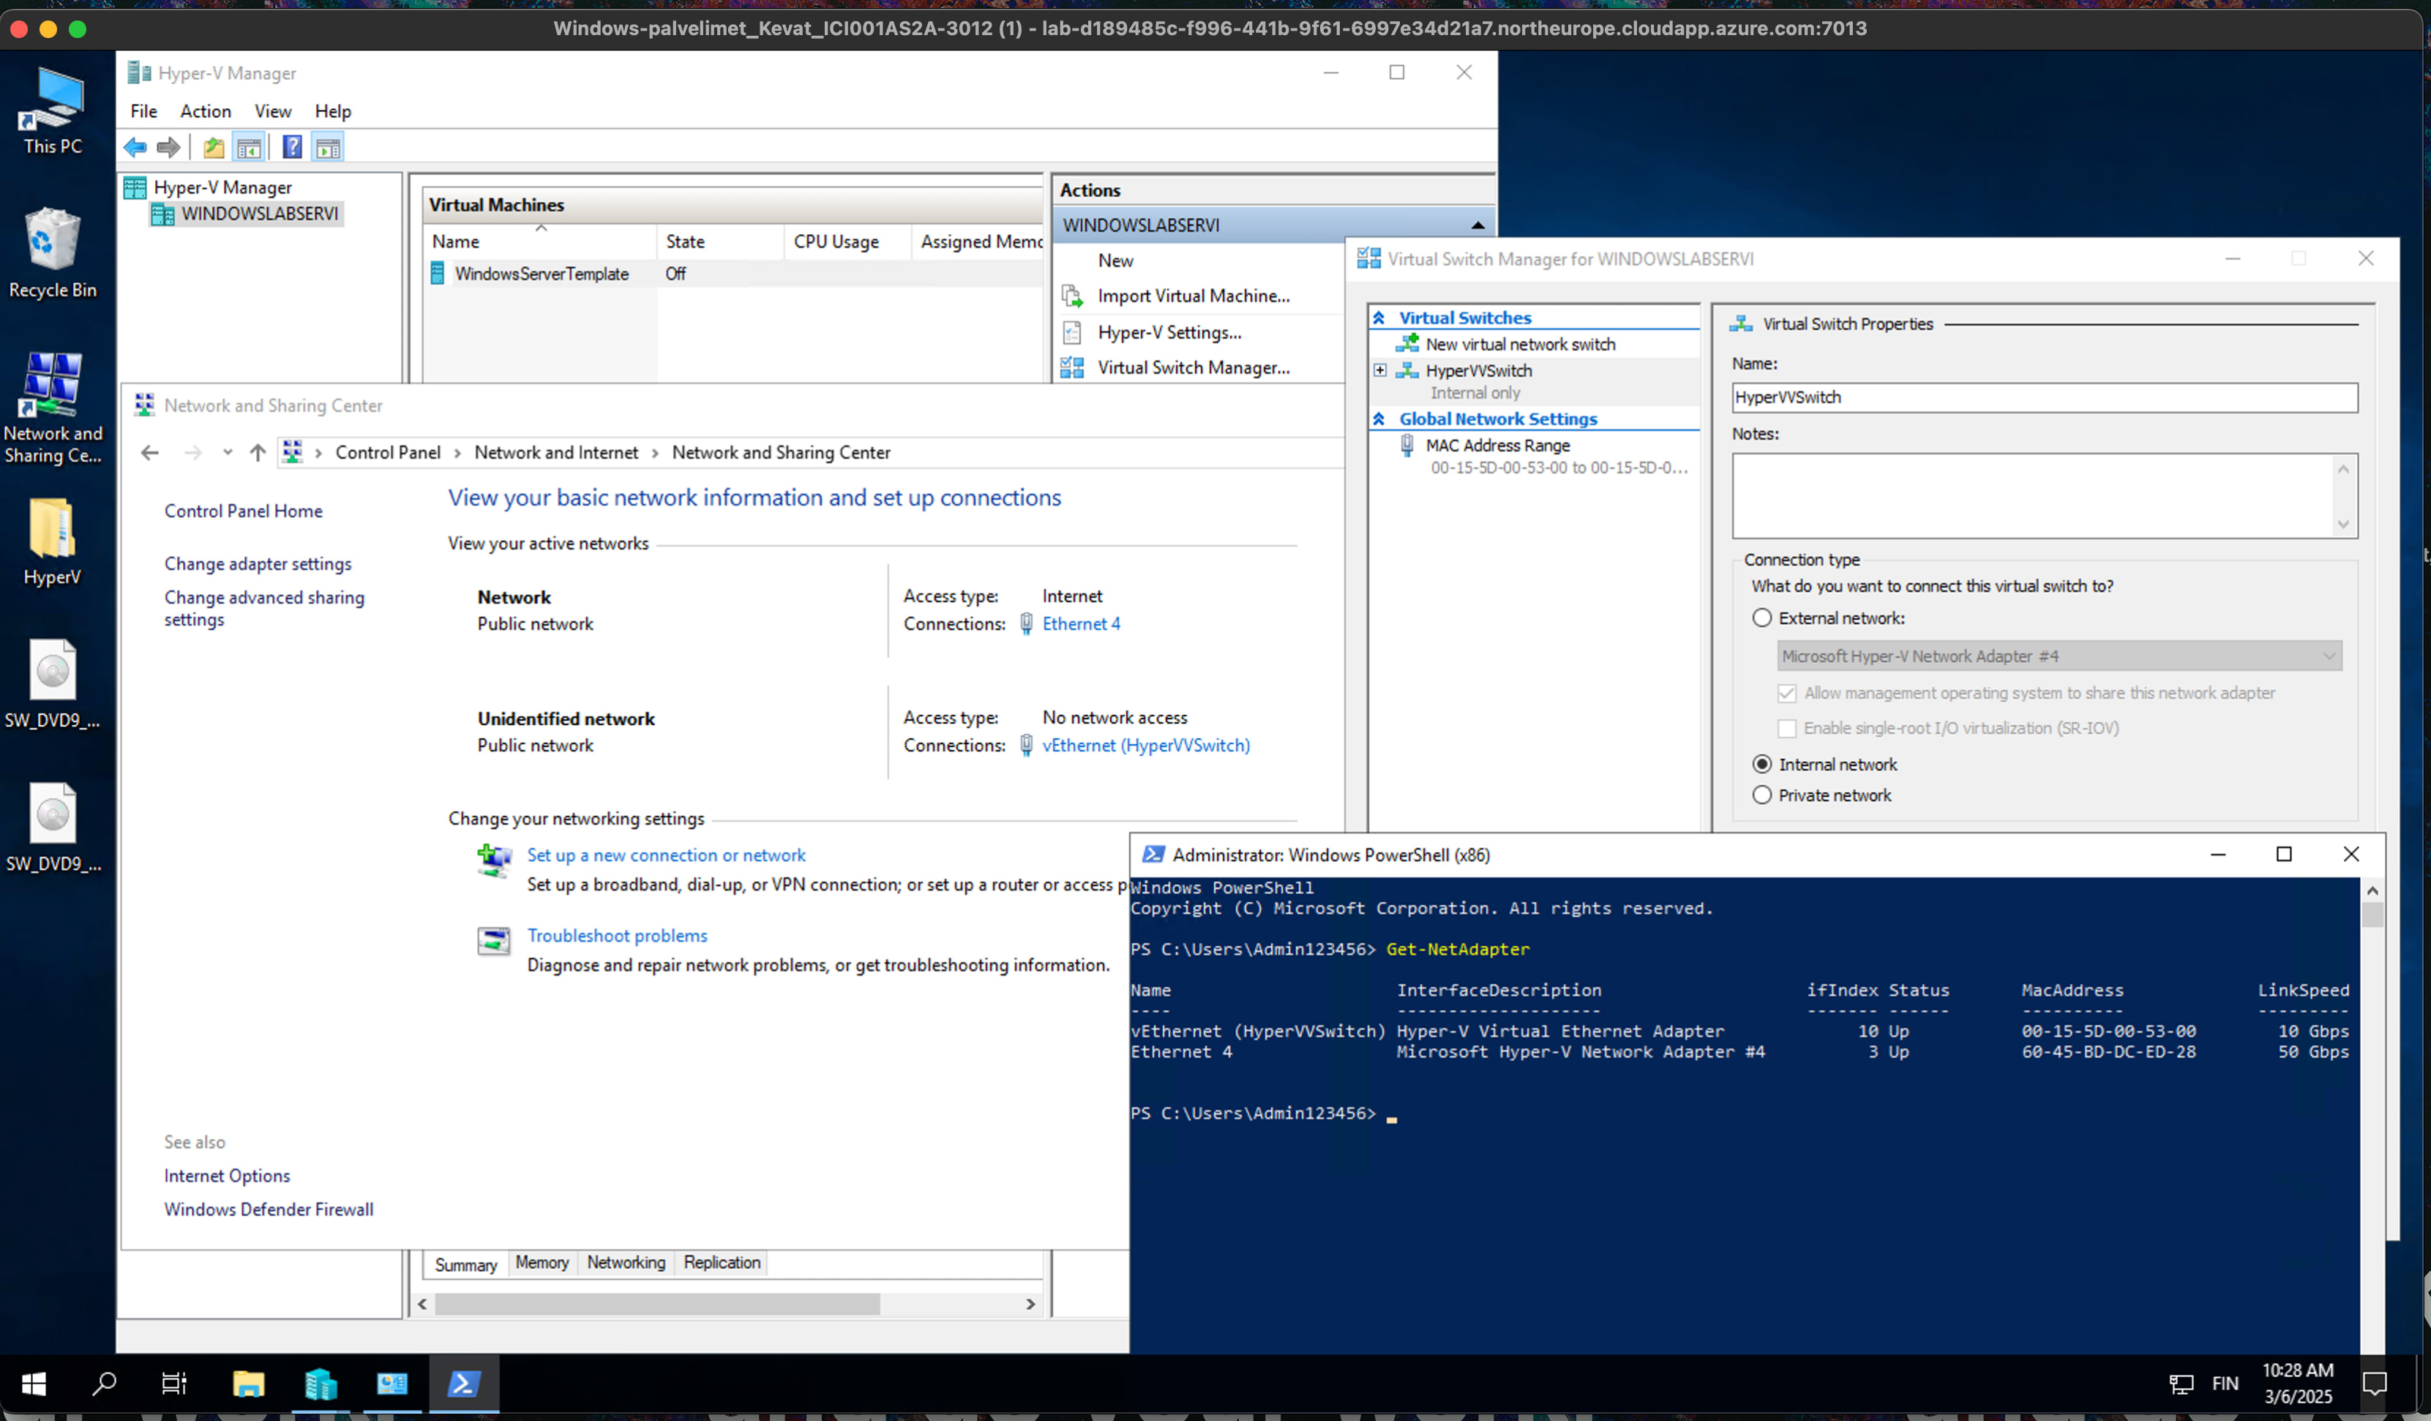Click Change adapter settings link

point(258,563)
